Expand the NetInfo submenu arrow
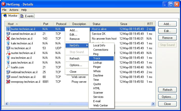This screenshot has height=111, width=181. tap(87, 45)
